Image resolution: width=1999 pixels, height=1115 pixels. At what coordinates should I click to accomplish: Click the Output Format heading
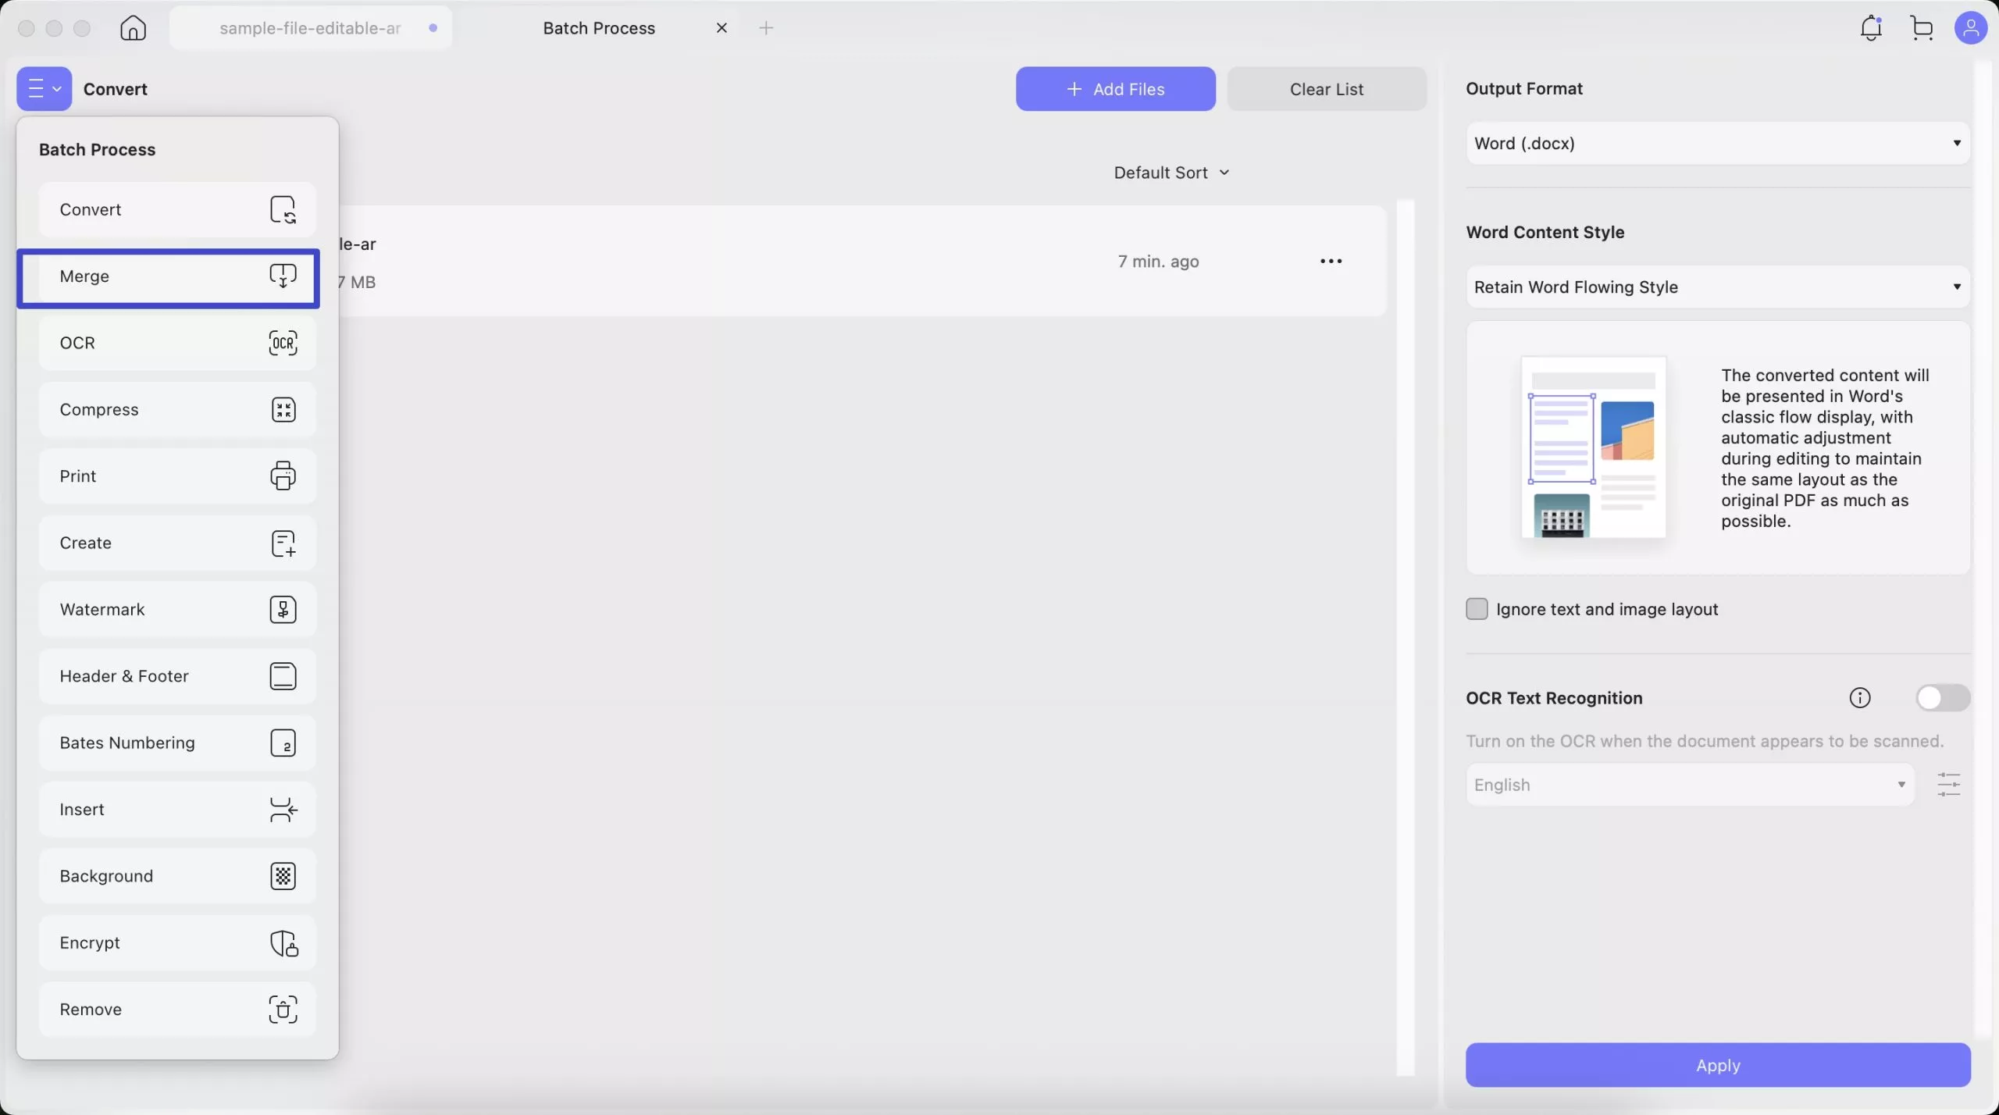pyautogui.click(x=1523, y=88)
